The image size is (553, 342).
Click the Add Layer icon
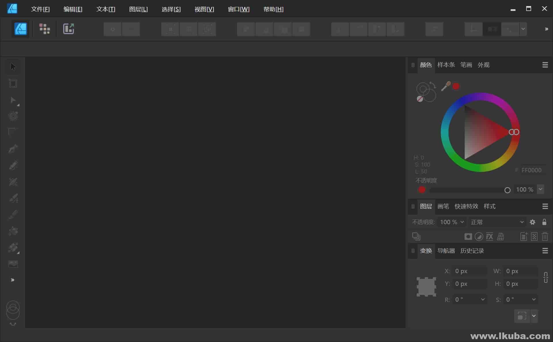coord(524,236)
